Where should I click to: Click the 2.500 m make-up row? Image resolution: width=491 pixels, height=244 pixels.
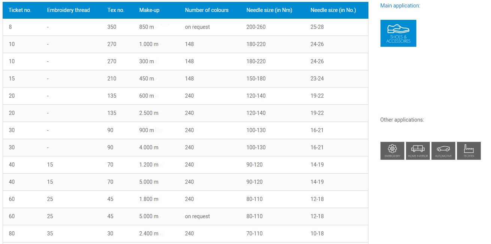tap(186, 113)
